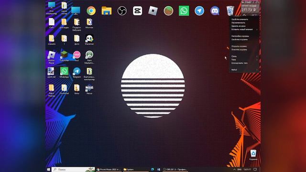The image size is (306, 172).
Task: Open Google Chrome from the dock
Action: pos(91,11)
